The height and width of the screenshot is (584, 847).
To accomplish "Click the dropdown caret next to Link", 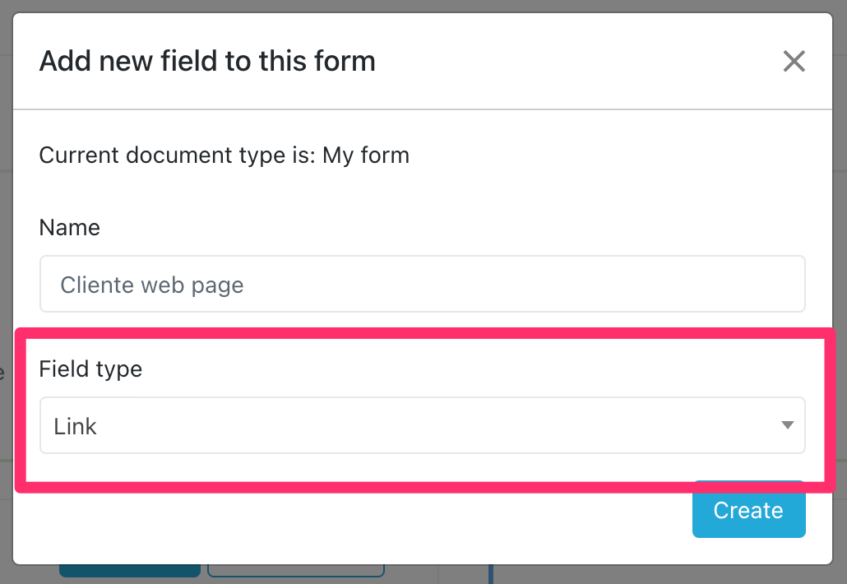I will pos(788,425).
